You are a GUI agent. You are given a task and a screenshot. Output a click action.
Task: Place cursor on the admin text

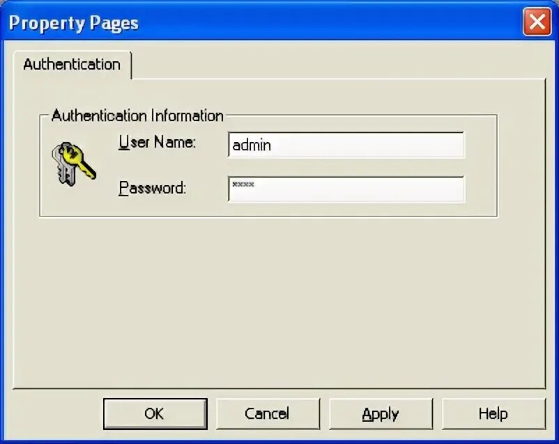pyautogui.click(x=252, y=145)
